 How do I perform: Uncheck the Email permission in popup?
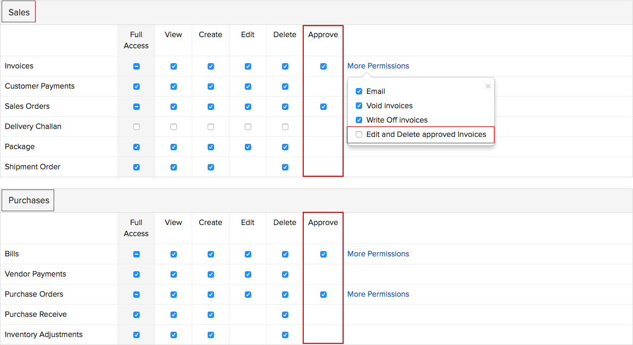pyautogui.click(x=358, y=91)
